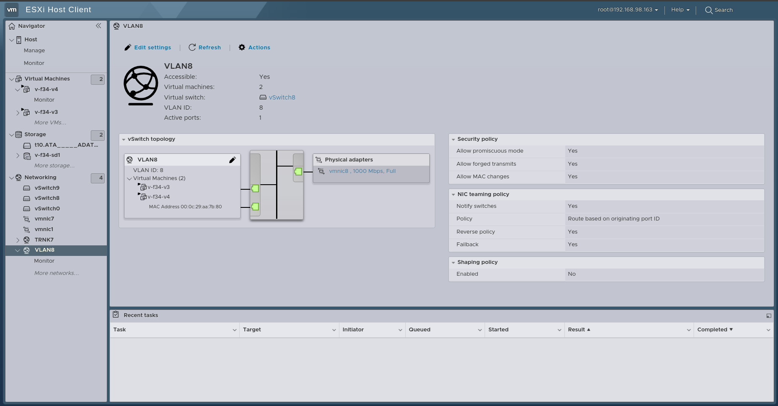
Task: Expand the TRNK7 network node
Action: pos(18,240)
